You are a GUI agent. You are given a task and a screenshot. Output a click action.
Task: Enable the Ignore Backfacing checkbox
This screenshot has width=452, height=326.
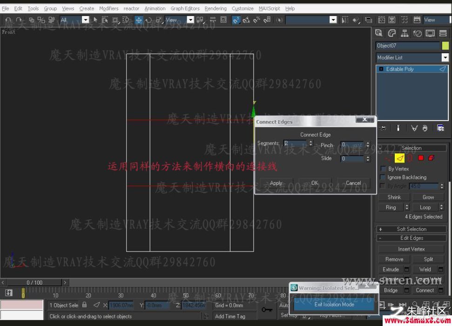pos(383,177)
